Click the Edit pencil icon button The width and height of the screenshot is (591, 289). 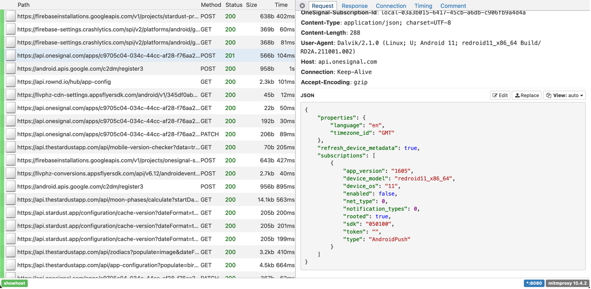pos(500,95)
